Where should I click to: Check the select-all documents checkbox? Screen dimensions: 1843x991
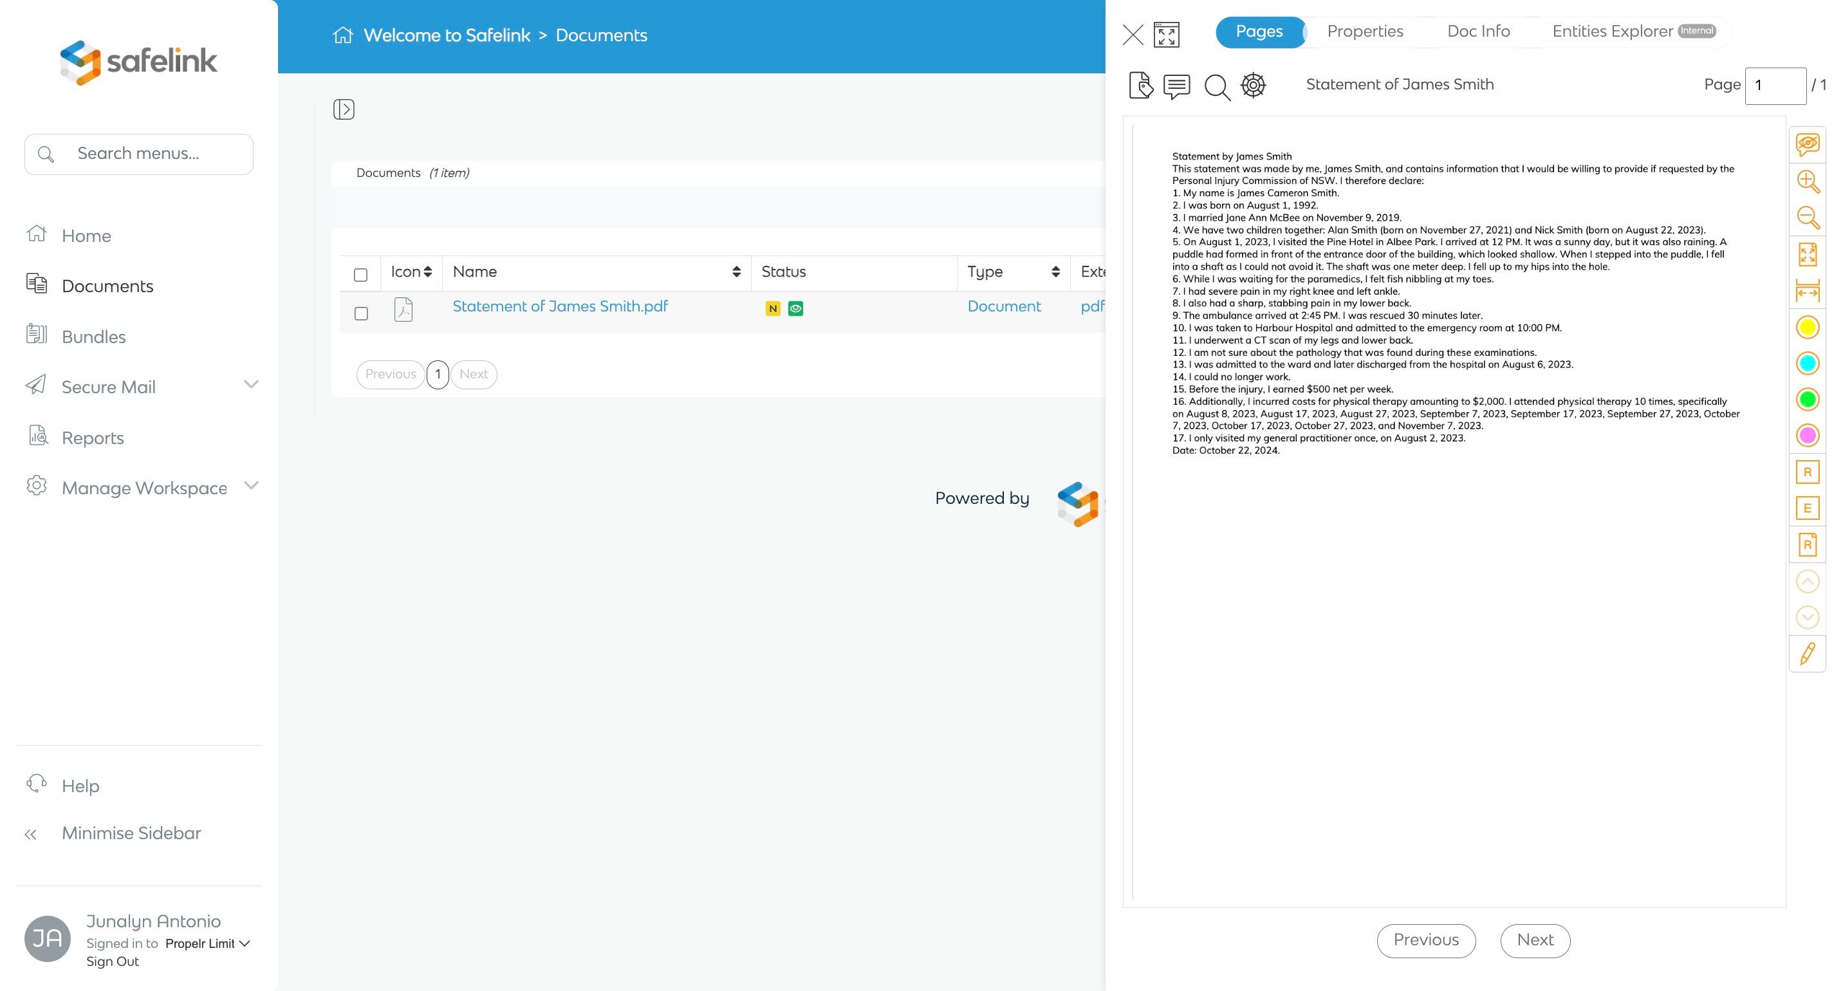pyautogui.click(x=360, y=275)
